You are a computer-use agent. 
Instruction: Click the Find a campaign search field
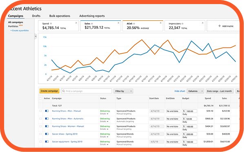pyautogui.click(x=87, y=91)
